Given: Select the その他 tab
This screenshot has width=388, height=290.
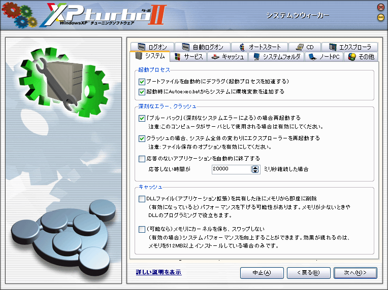Looking at the screenshot, I should click(361, 57).
